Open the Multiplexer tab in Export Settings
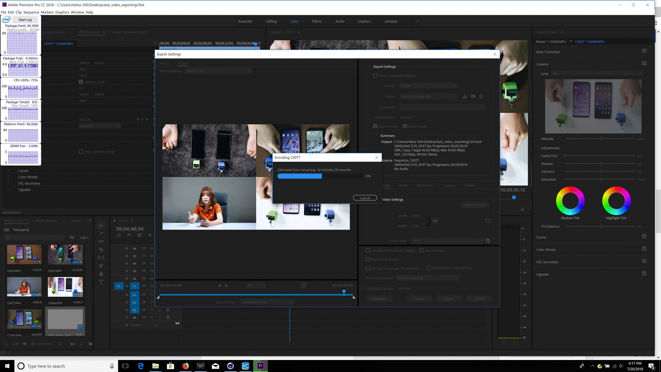This screenshot has width=661, height=372. [x=425, y=185]
